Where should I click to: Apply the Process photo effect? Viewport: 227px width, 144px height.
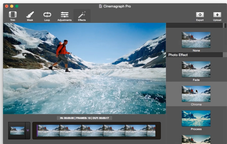(196, 119)
